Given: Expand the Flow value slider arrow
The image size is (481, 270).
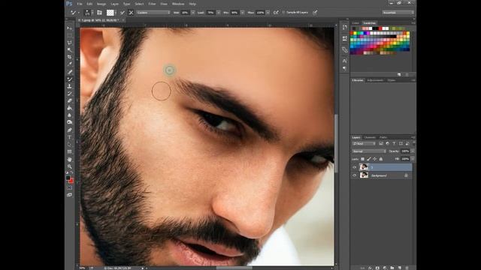Looking at the screenshot, I should [x=268, y=13].
